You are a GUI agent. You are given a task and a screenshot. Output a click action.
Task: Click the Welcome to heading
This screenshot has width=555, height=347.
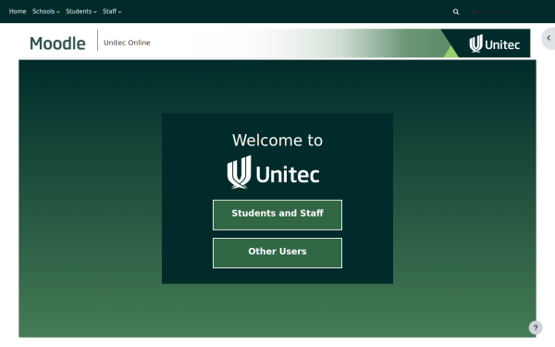point(277,141)
